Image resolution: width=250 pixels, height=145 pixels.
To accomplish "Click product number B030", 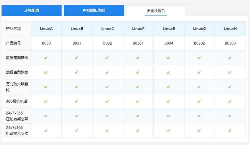I will tap(46, 43).
